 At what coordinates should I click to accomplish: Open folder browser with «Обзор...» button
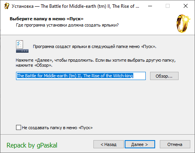pyautogui.click(x=164, y=76)
